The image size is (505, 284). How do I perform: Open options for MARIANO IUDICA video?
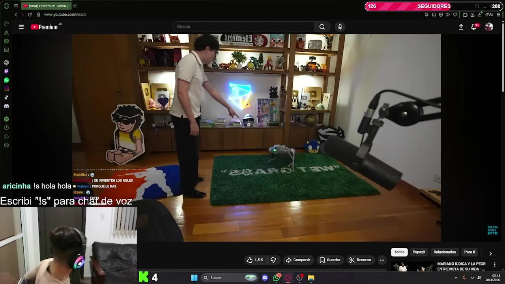pos(494,265)
